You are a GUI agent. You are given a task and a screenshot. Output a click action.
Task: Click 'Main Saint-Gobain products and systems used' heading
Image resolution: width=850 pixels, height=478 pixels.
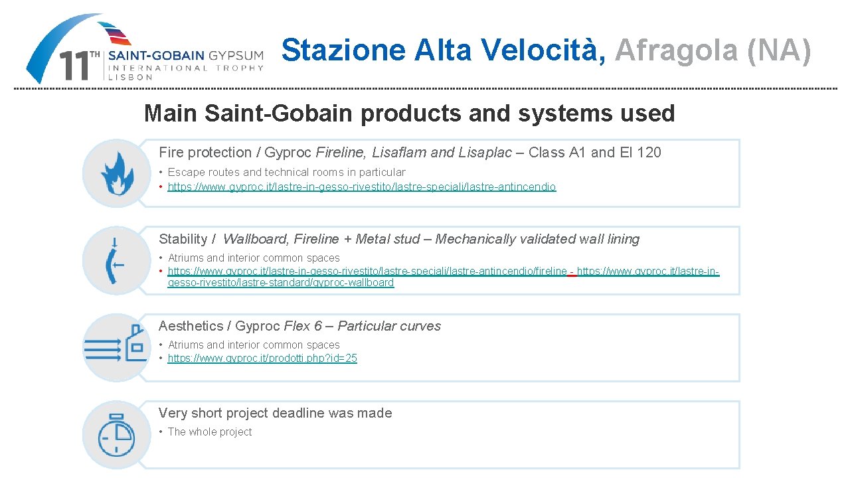(409, 114)
